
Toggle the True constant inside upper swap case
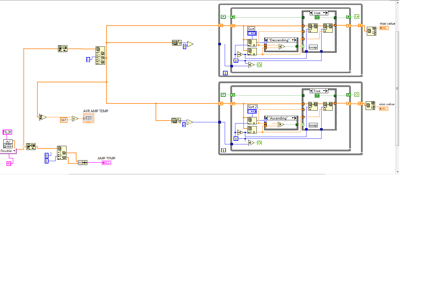tap(317, 18)
